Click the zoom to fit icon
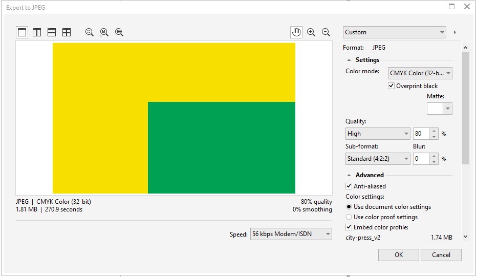477x277 pixels. (x=90, y=32)
